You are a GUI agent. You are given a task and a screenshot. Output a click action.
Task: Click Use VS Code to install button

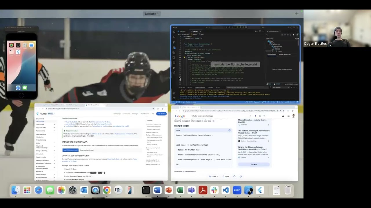(70, 150)
